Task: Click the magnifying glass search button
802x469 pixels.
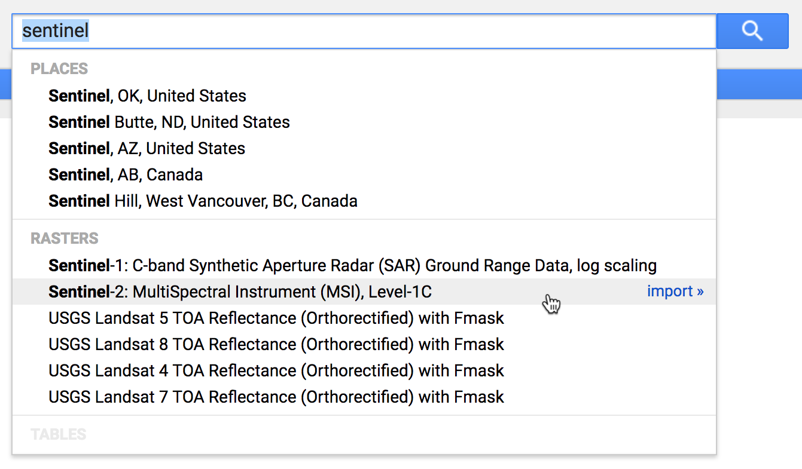Action: coord(752,31)
